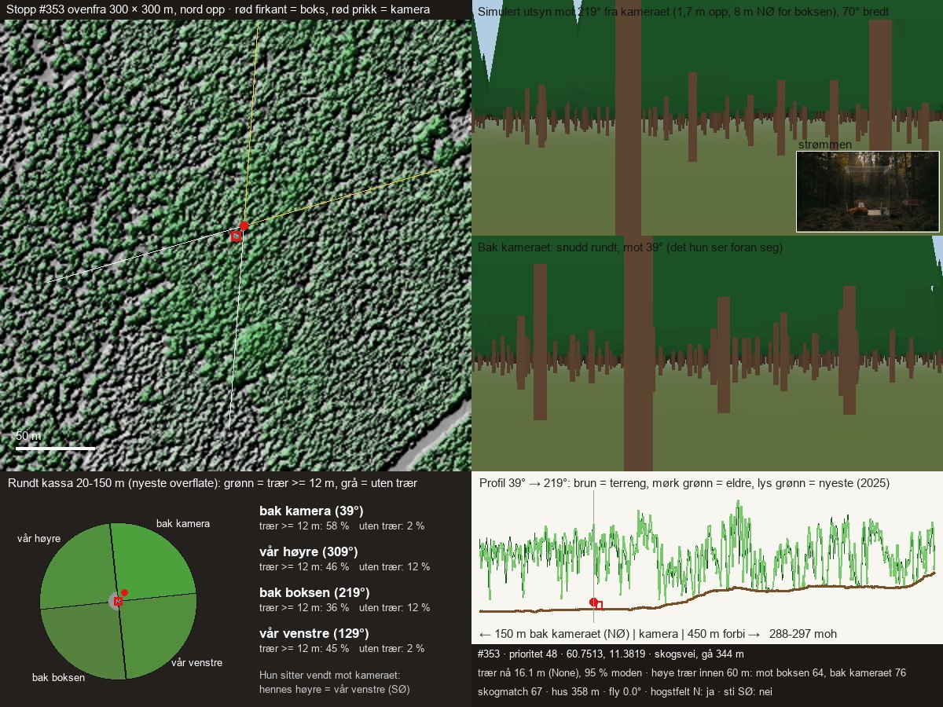Click the 50 m scale bar

tap(55, 448)
